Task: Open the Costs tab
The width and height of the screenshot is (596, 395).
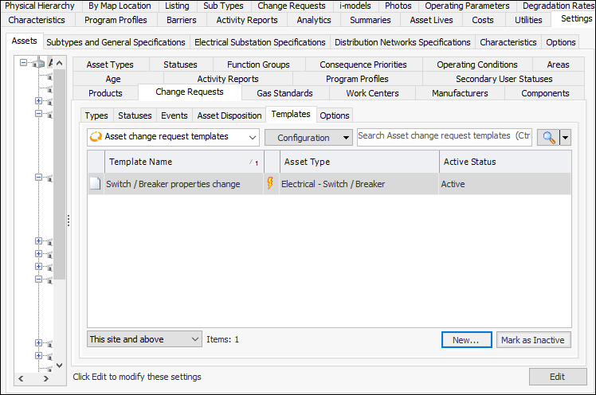Action: pyautogui.click(x=483, y=20)
